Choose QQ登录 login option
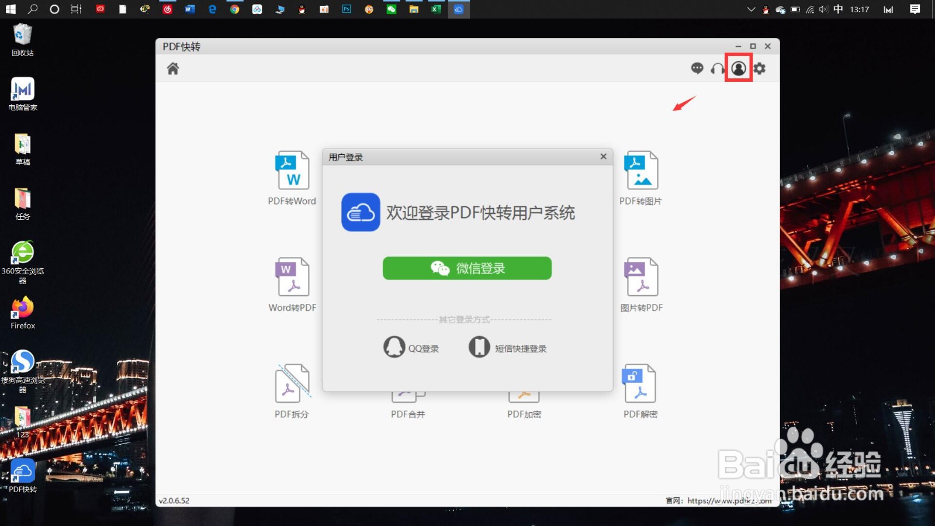Screen dimensions: 935x526 (x=411, y=347)
